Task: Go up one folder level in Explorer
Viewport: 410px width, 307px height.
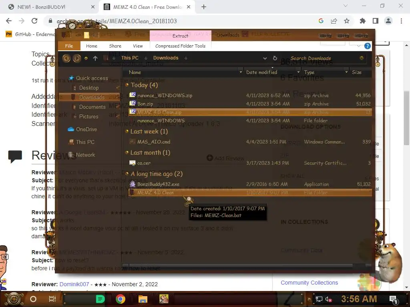Action: (95, 58)
